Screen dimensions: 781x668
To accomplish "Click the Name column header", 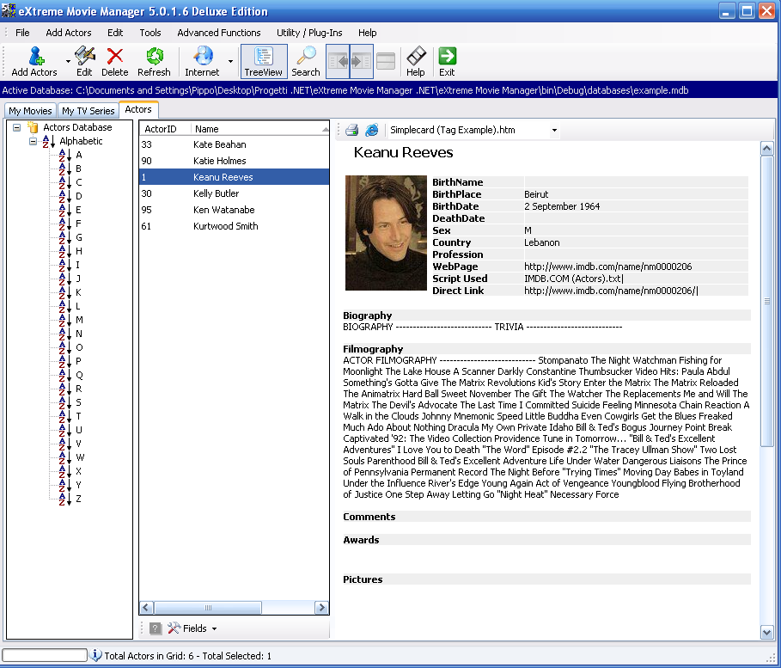I will pos(258,129).
